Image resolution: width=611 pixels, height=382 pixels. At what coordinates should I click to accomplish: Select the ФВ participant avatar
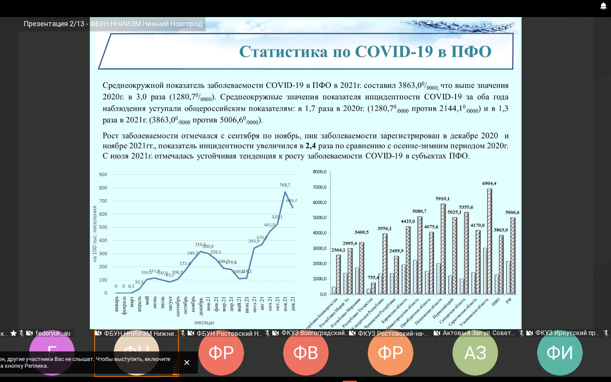click(x=306, y=353)
